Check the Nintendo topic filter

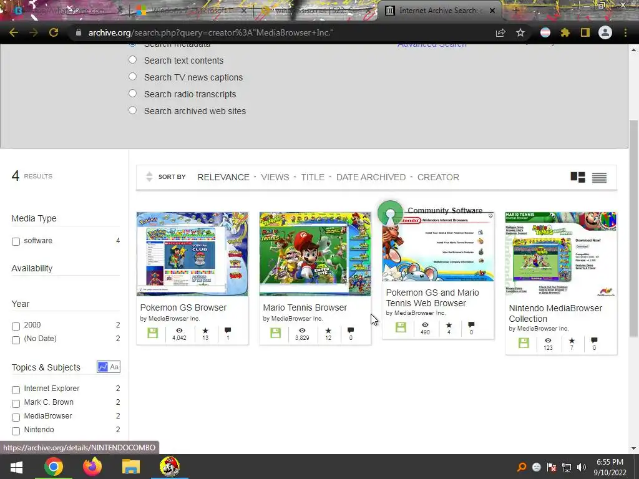pos(16,431)
